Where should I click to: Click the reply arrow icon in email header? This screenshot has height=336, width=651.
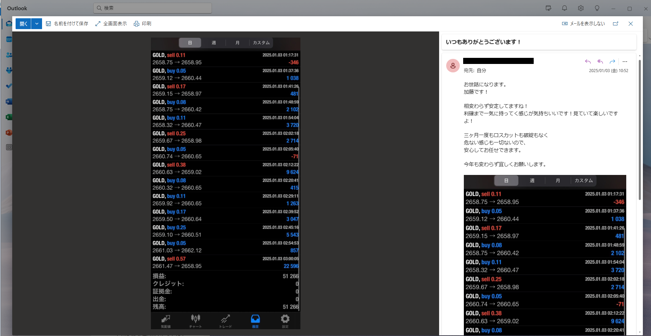click(588, 62)
